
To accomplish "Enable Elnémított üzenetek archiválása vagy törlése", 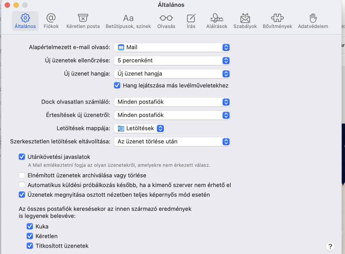I will pyautogui.click(x=22, y=176).
